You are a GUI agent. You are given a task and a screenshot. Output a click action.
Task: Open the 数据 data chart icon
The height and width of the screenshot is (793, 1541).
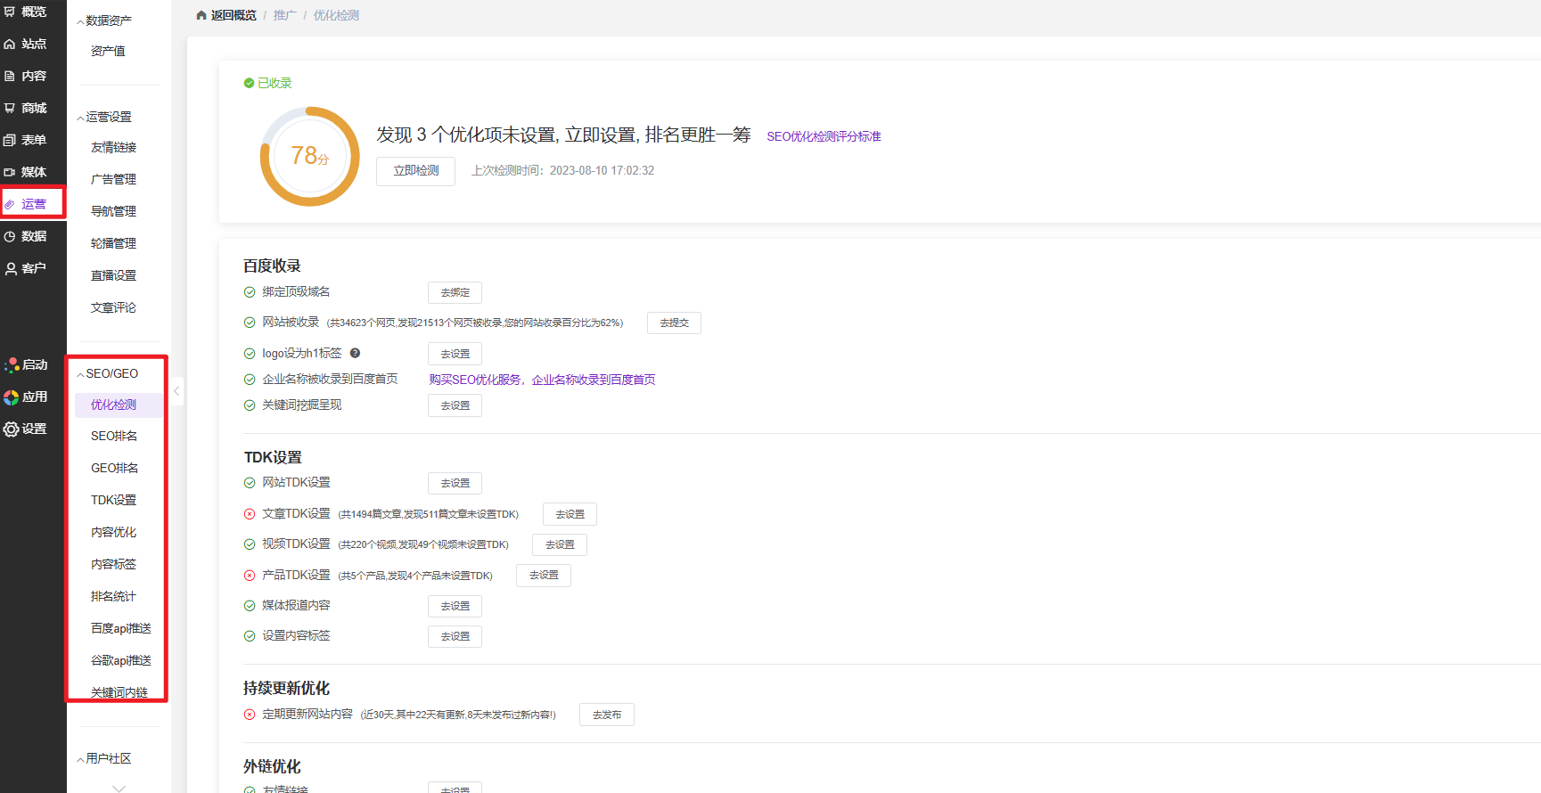coord(10,236)
